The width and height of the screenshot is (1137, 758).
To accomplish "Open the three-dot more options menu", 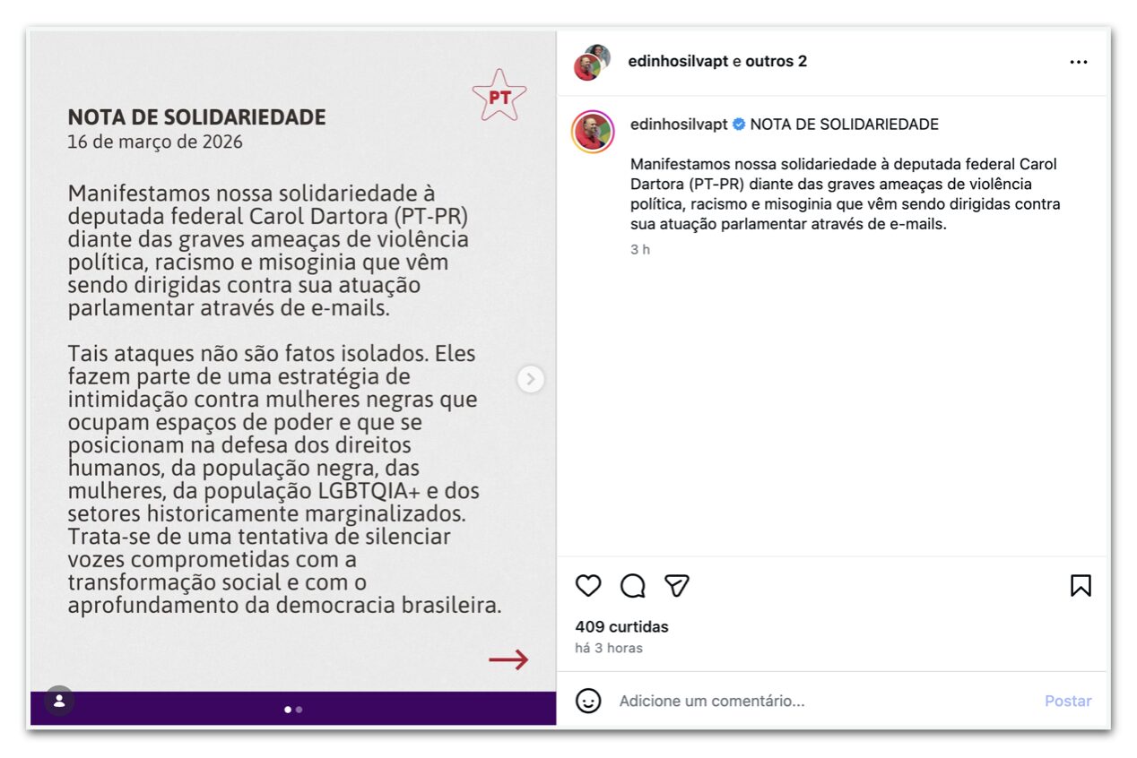I will [x=1079, y=62].
